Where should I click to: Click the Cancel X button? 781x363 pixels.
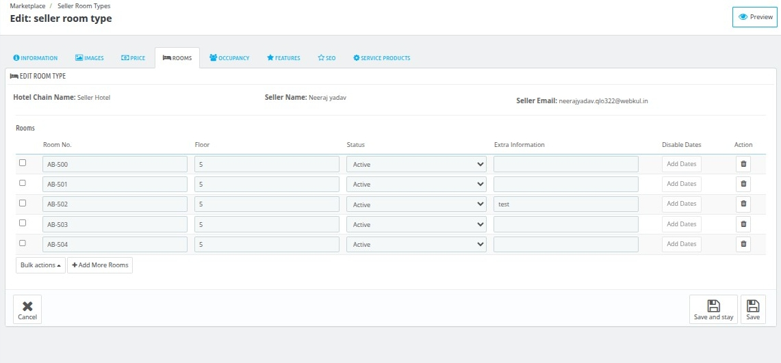coord(27,309)
